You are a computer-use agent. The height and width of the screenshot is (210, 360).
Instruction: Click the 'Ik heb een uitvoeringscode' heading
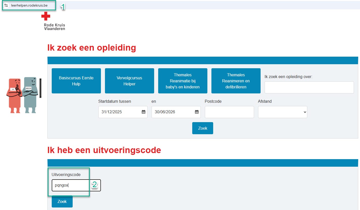(104, 150)
